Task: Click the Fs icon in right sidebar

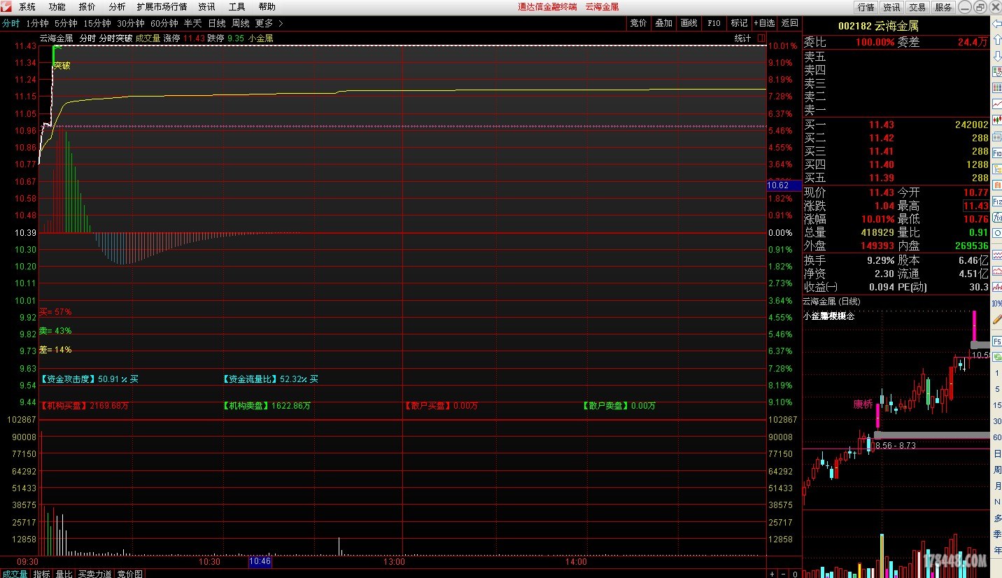Action: coord(996,341)
